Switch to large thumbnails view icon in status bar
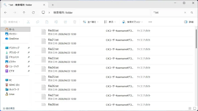Viewport: 198px width, 111px height. [195, 108]
